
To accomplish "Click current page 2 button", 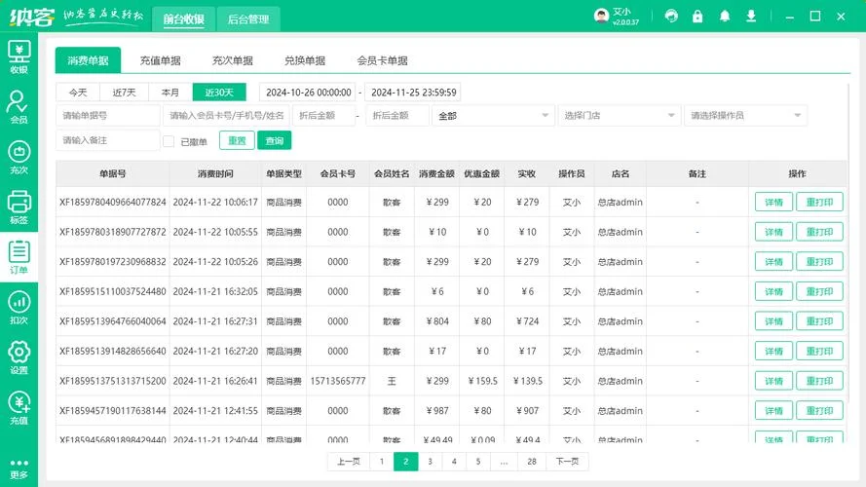I will (406, 462).
